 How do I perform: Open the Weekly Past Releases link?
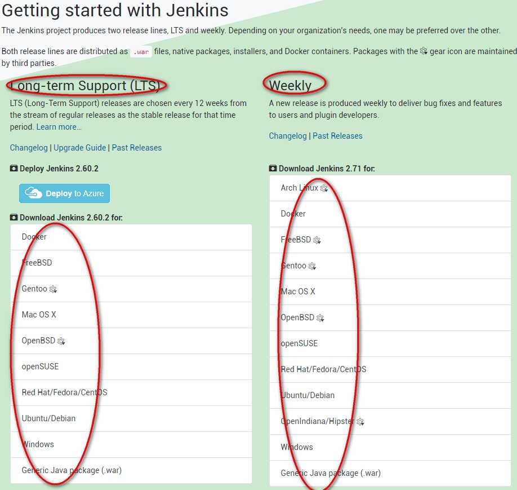[x=337, y=136]
